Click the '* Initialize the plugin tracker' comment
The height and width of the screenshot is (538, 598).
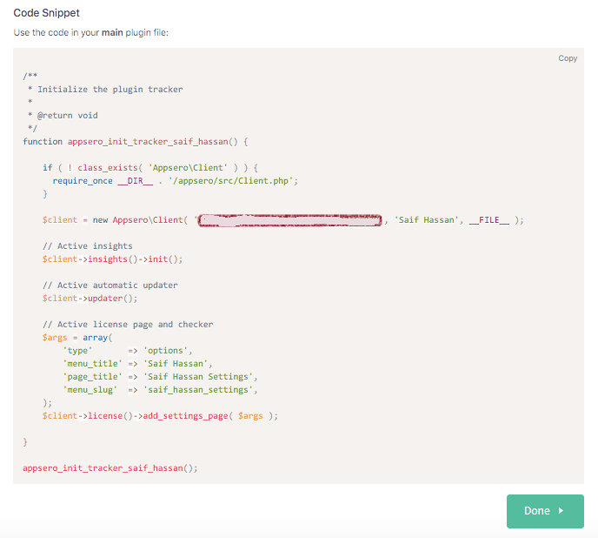105,90
